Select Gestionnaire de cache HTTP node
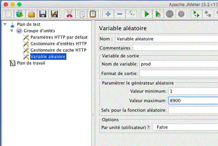The image size is (218, 146). [x=58, y=50]
